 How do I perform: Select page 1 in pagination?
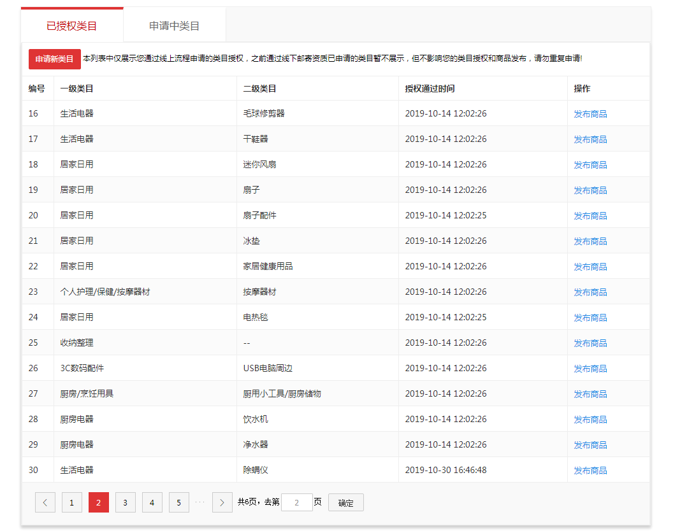pyautogui.click(x=71, y=502)
